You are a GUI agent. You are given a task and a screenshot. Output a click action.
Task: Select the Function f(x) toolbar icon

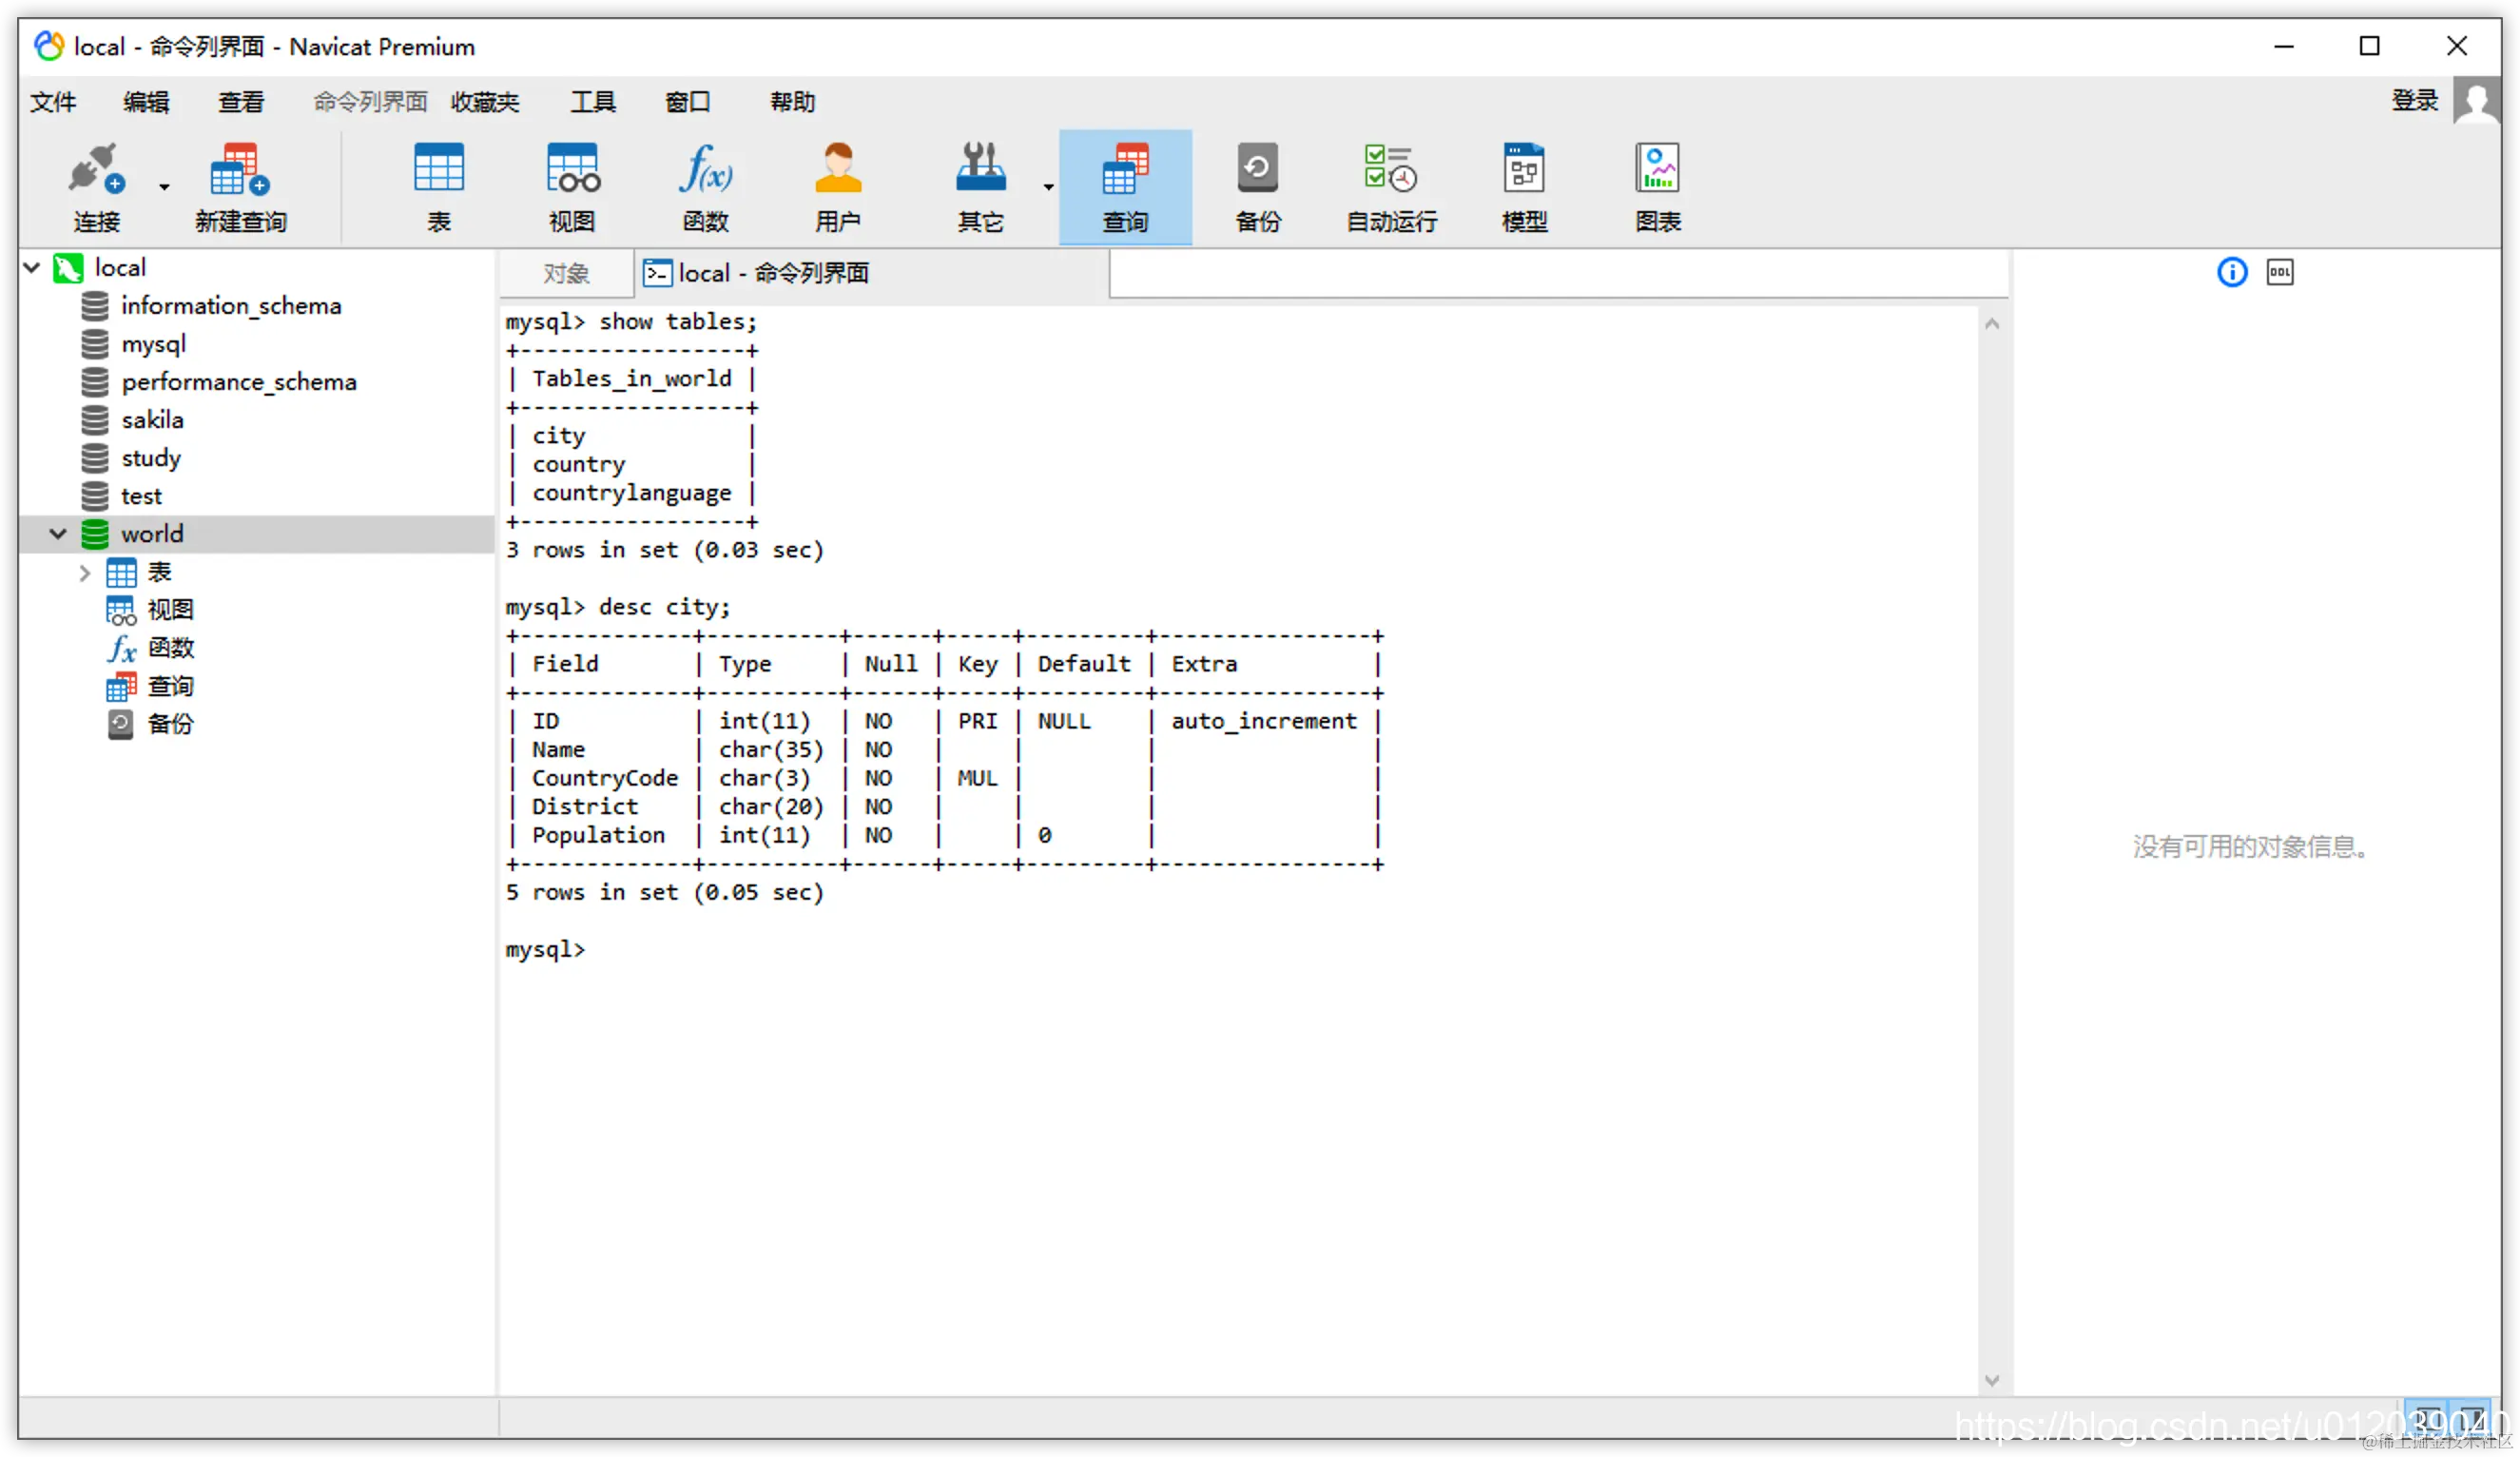tap(705, 187)
